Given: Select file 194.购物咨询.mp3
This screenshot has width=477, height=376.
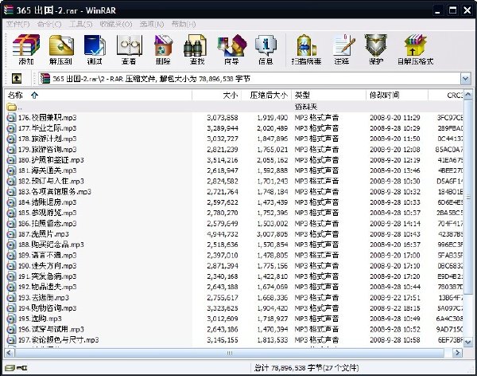Looking at the screenshot, I should [x=47, y=308].
